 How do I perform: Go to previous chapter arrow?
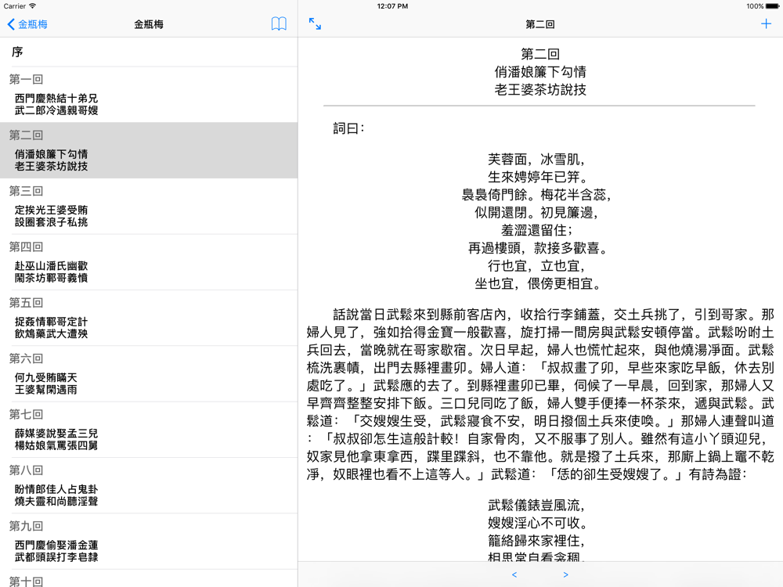(x=514, y=575)
